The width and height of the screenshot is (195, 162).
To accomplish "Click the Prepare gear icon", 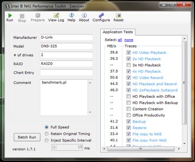I will [38, 16].
